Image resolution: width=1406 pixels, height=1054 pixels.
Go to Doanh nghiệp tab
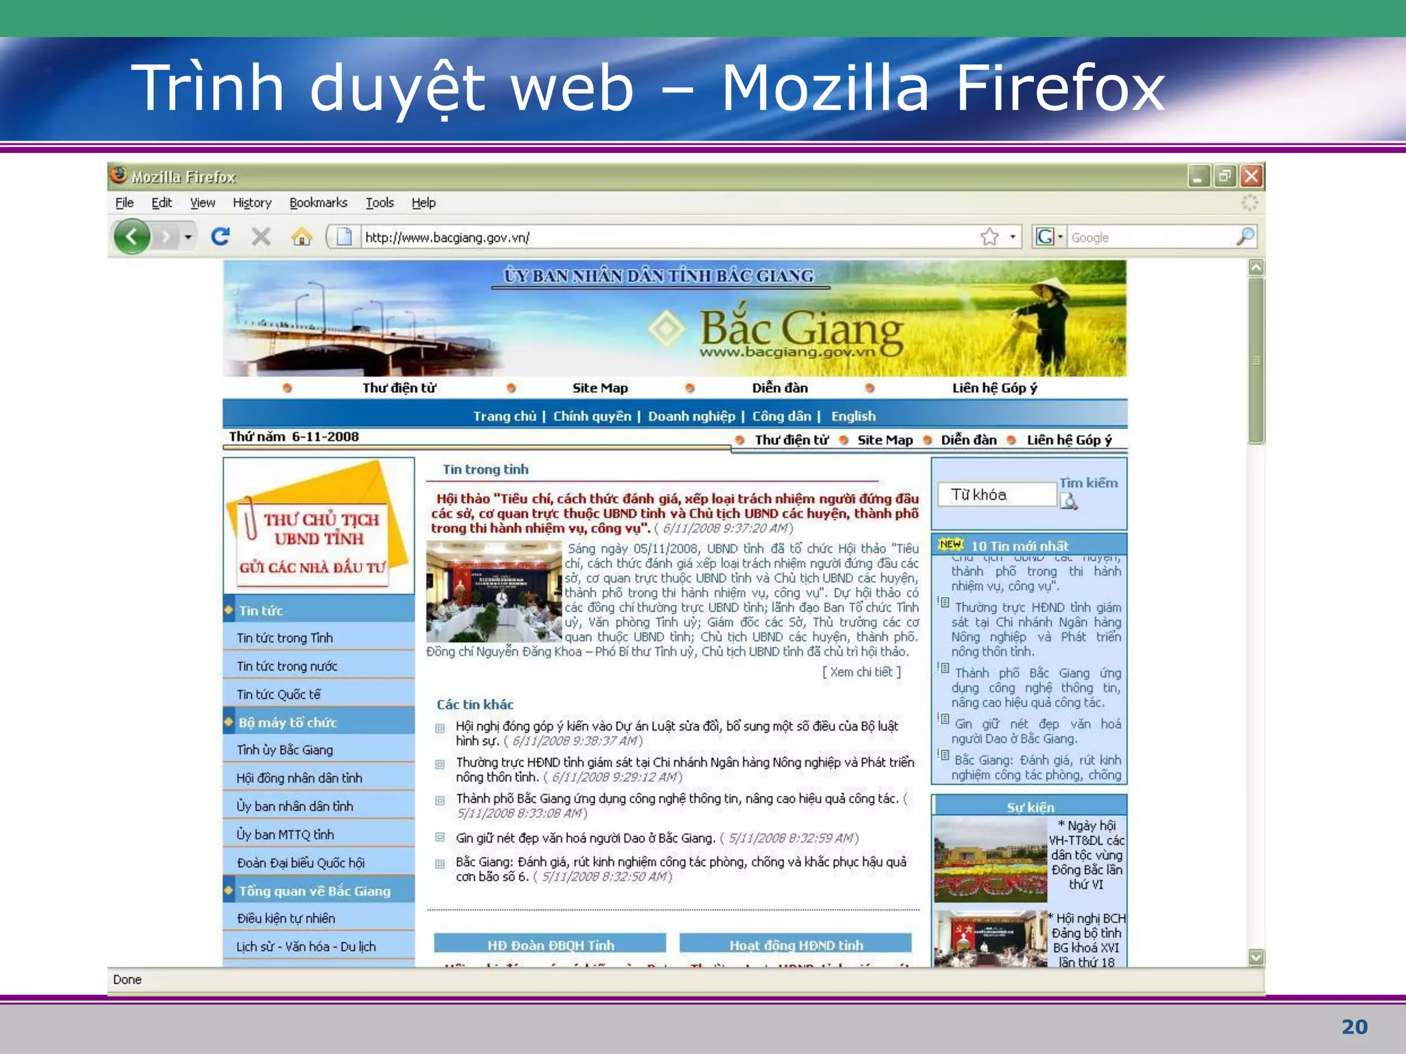point(691,416)
